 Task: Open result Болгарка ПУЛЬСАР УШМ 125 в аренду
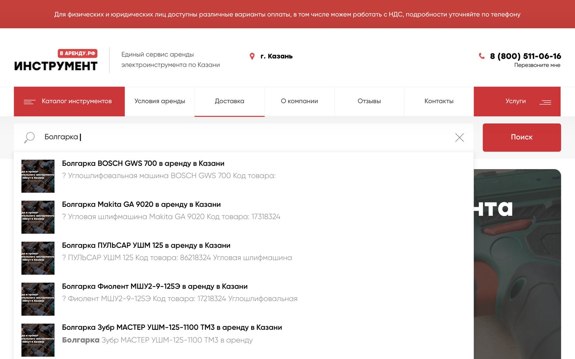(146, 245)
